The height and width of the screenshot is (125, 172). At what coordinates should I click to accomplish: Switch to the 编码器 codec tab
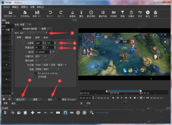pos(28,38)
